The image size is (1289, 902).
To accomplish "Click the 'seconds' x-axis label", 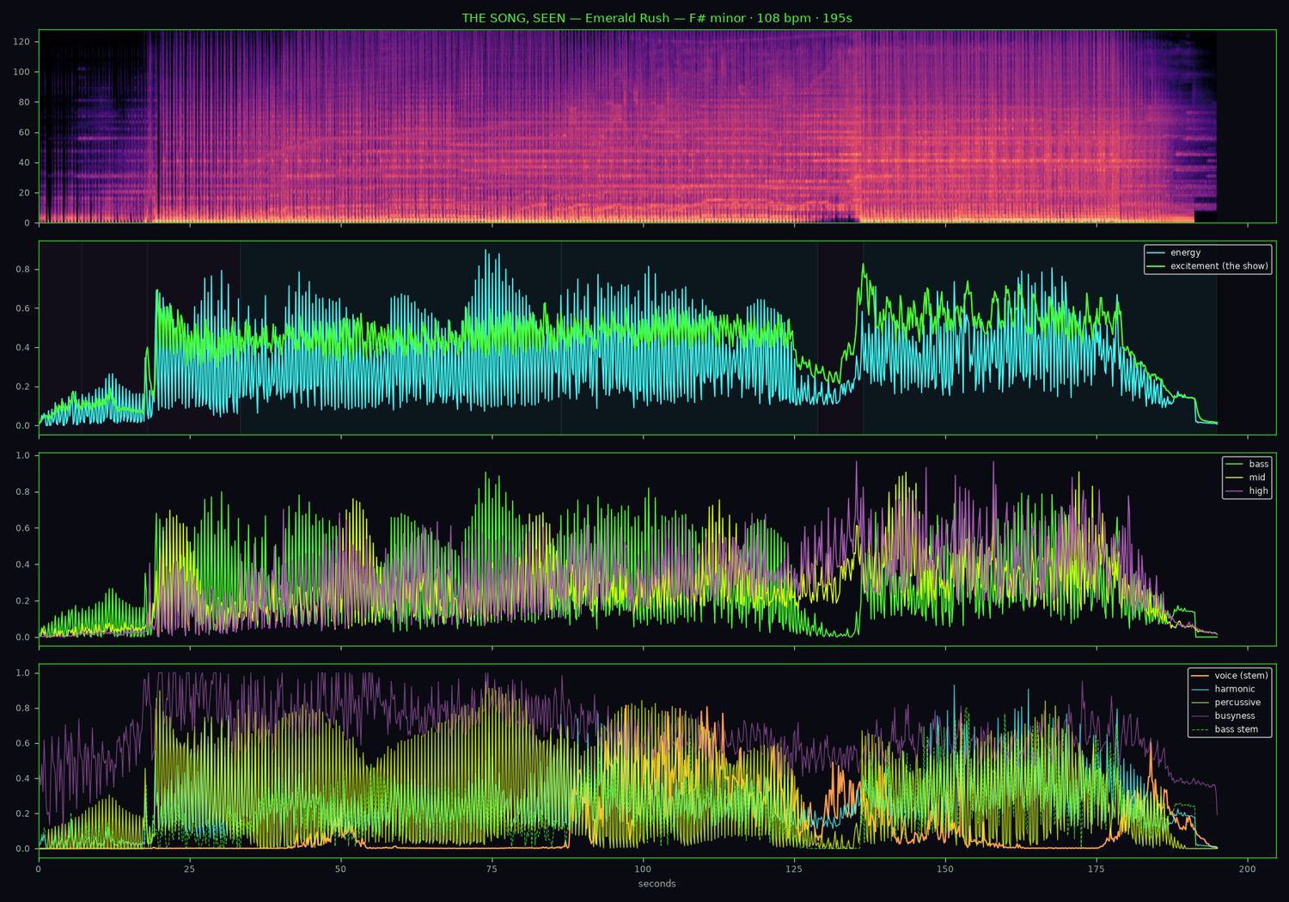I will pyautogui.click(x=657, y=884).
